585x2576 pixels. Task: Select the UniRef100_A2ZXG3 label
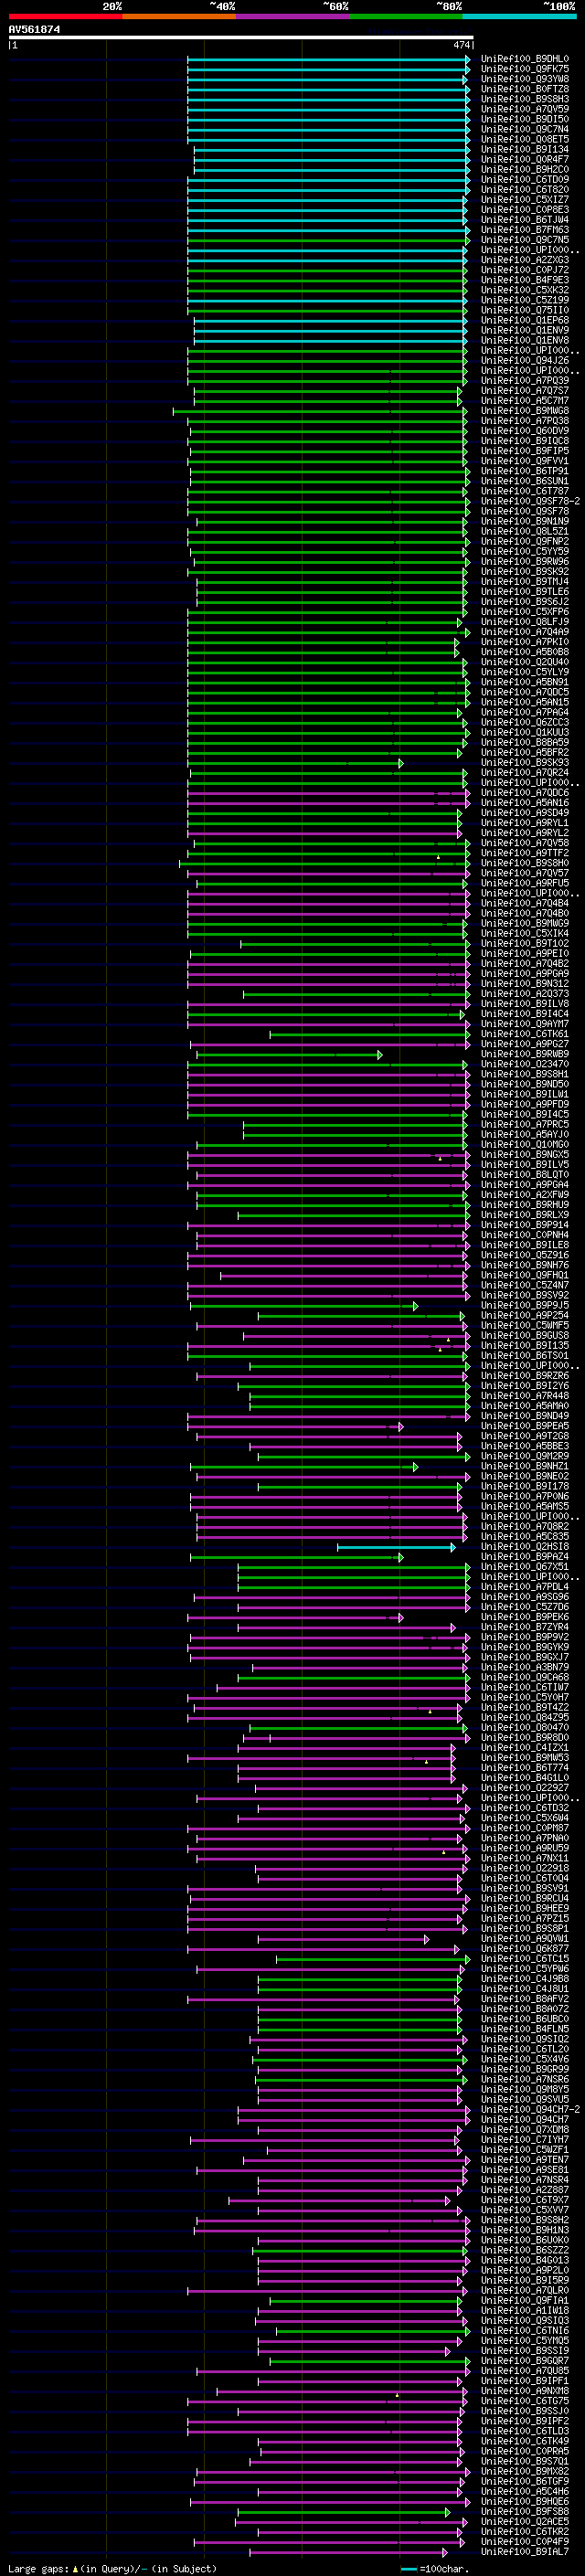(524, 260)
